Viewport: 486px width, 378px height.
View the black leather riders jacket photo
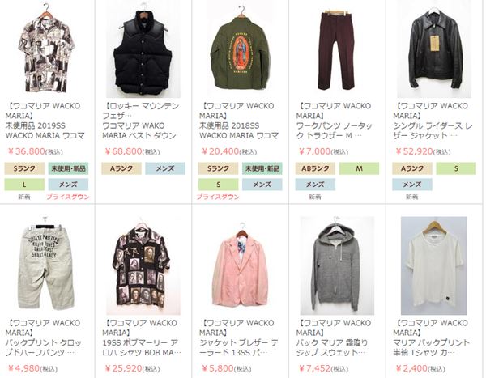[x=434, y=49]
